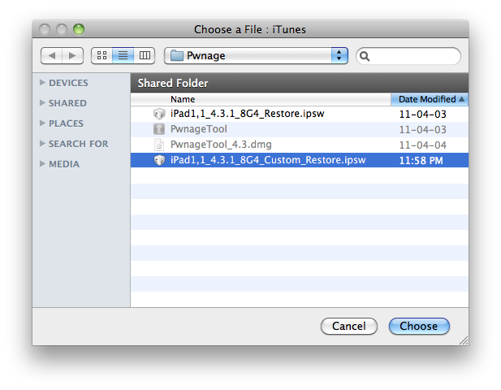This screenshot has height=390, width=501.
Task: Click the forward navigation arrow
Action: point(72,55)
